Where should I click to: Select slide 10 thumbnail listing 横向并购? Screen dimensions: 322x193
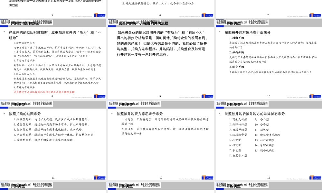269,59
